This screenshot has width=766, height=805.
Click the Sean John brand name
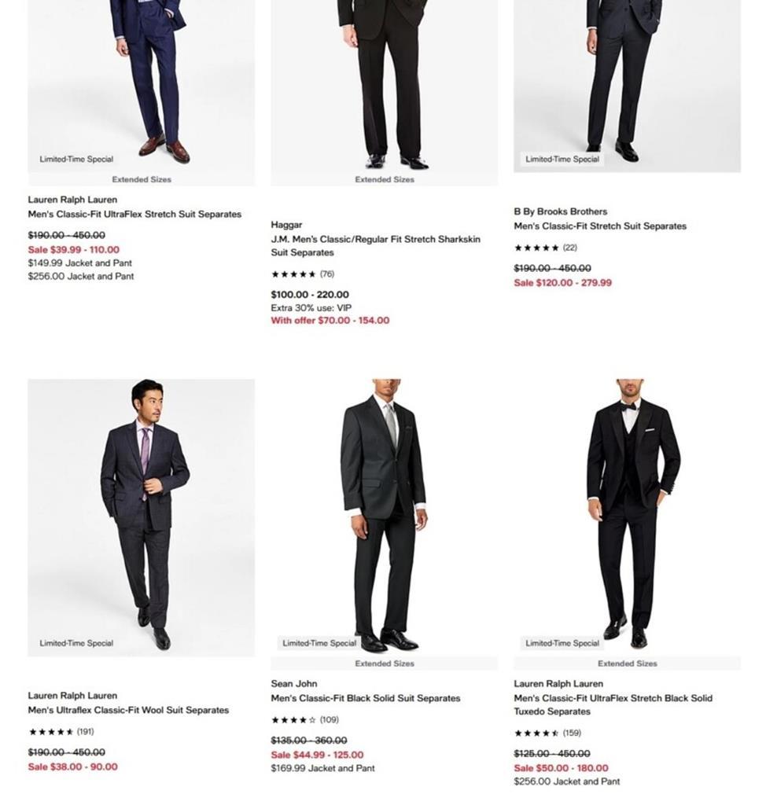294,684
